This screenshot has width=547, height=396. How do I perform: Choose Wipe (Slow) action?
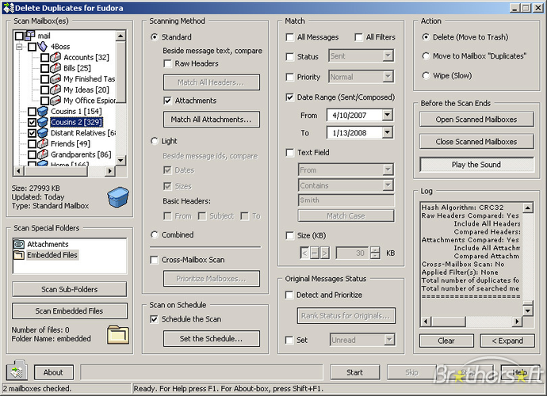click(x=426, y=76)
